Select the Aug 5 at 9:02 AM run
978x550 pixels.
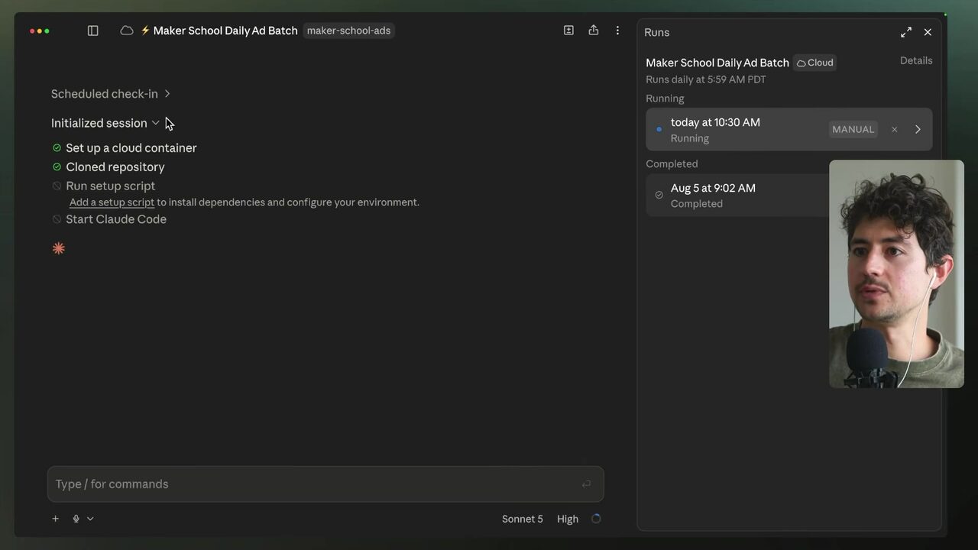(x=737, y=195)
